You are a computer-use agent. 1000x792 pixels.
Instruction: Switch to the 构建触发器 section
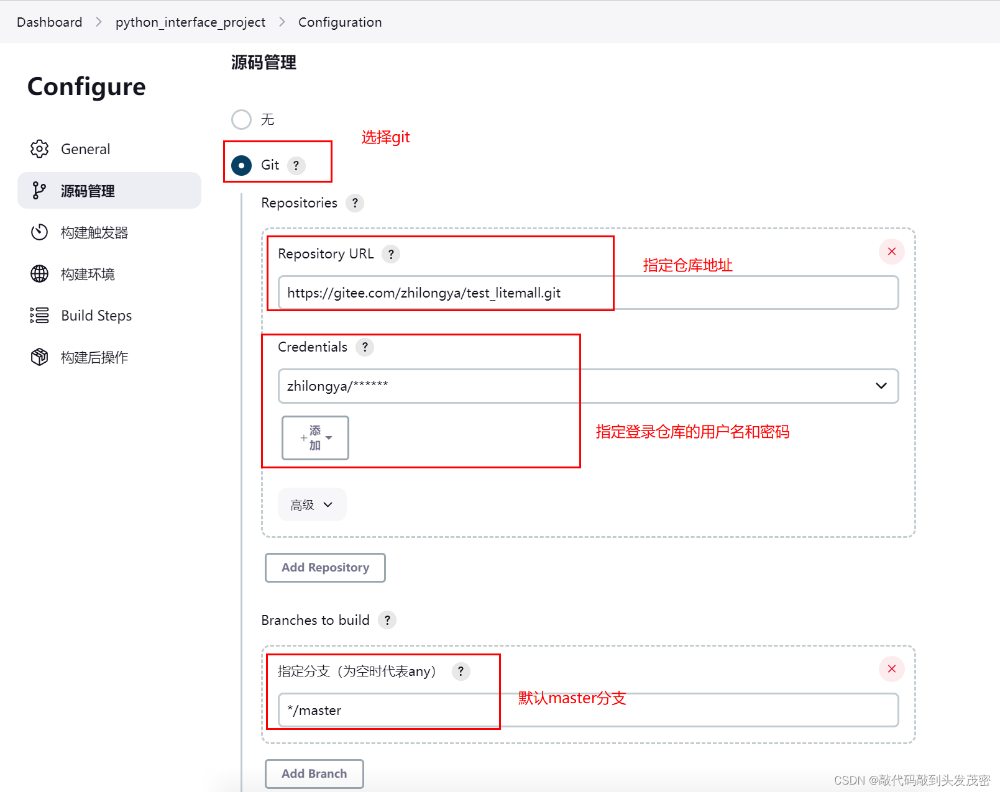pos(109,232)
